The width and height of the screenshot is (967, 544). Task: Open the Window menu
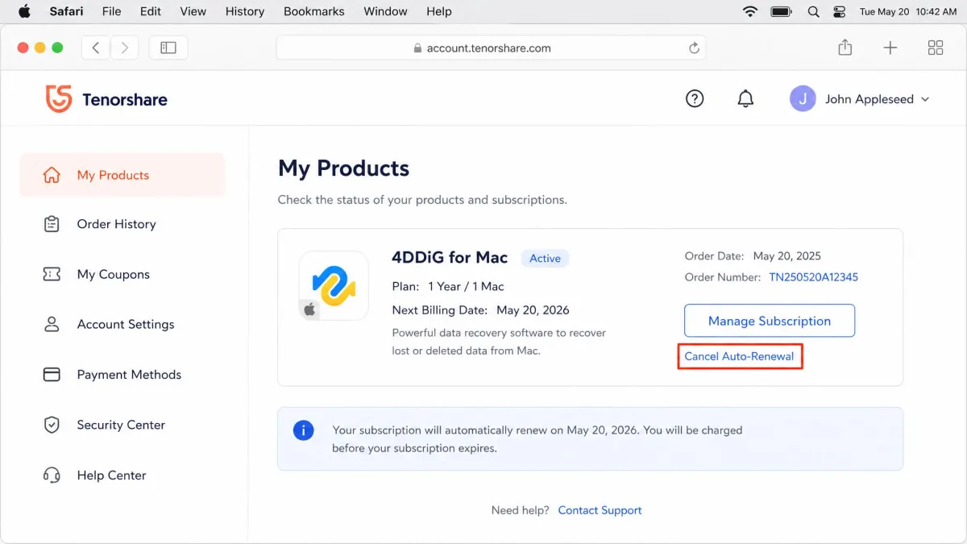pyautogui.click(x=385, y=11)
